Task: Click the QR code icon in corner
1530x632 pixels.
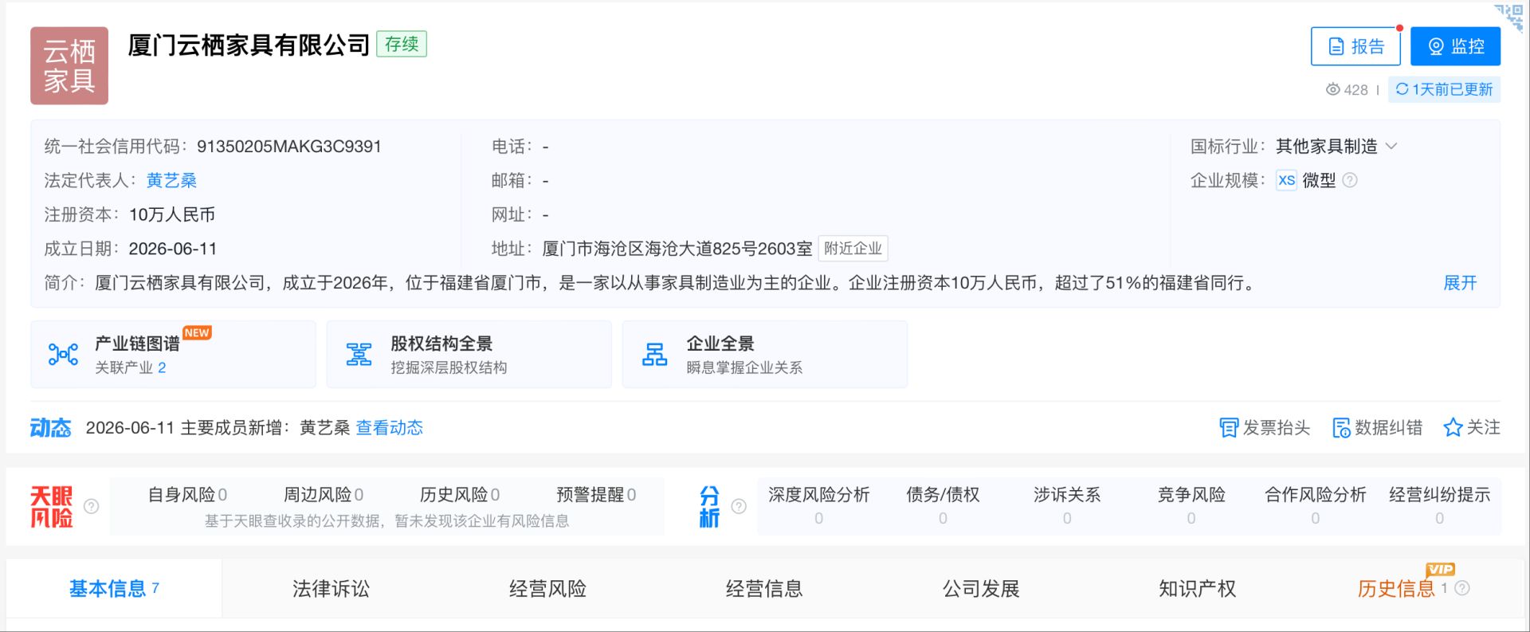Action: click(x=1509, y=16)
